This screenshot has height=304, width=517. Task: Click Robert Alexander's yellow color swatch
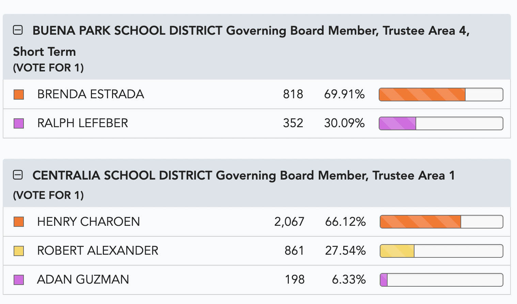[x=19, y=251]
